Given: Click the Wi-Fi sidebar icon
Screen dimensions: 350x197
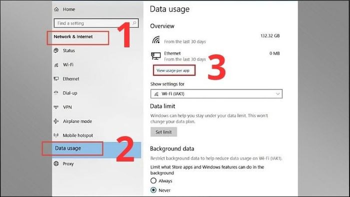Looking at the screenshot, I should pyautogui.click(x=56, y=65).
